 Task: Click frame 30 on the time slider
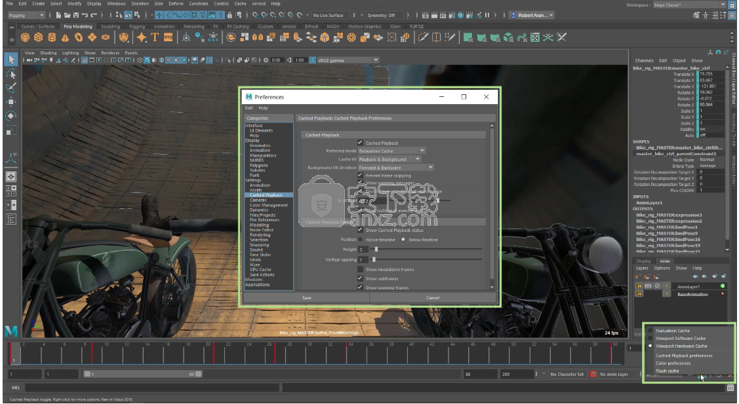click(x=310, y=353)
